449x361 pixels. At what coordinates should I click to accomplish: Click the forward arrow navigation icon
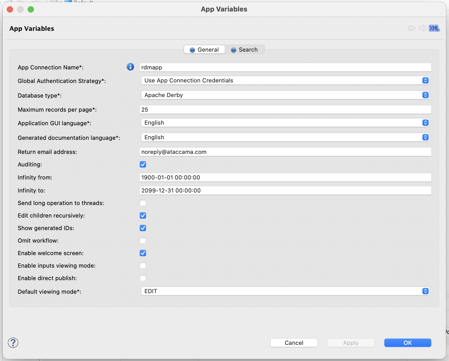(423, 28)
